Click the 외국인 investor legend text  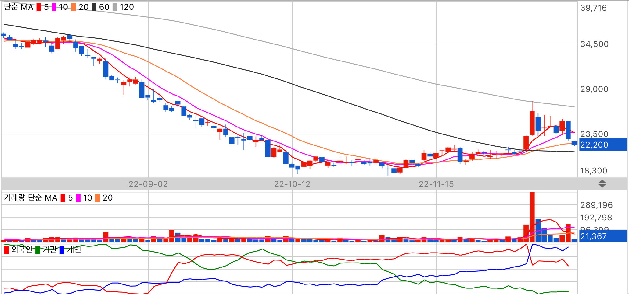coord(22,250)
